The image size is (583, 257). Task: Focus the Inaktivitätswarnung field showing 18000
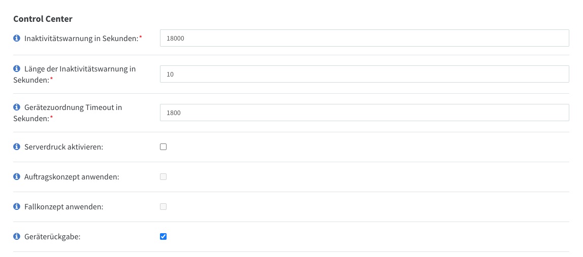click(365, 38)
